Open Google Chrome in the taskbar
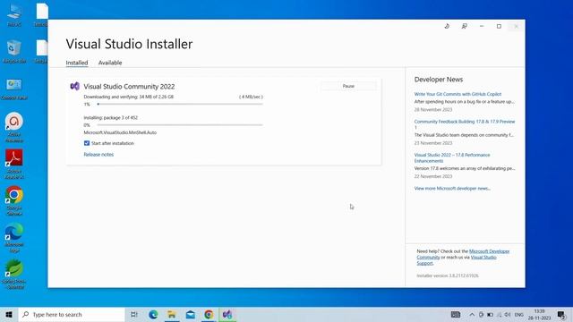573x322 pixels. point(209,314)
